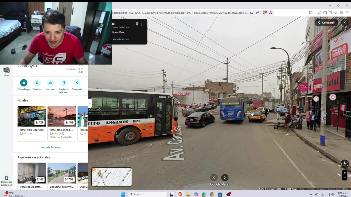Click the Street View compass
351x197 pixels.
(x=345, y=164)
